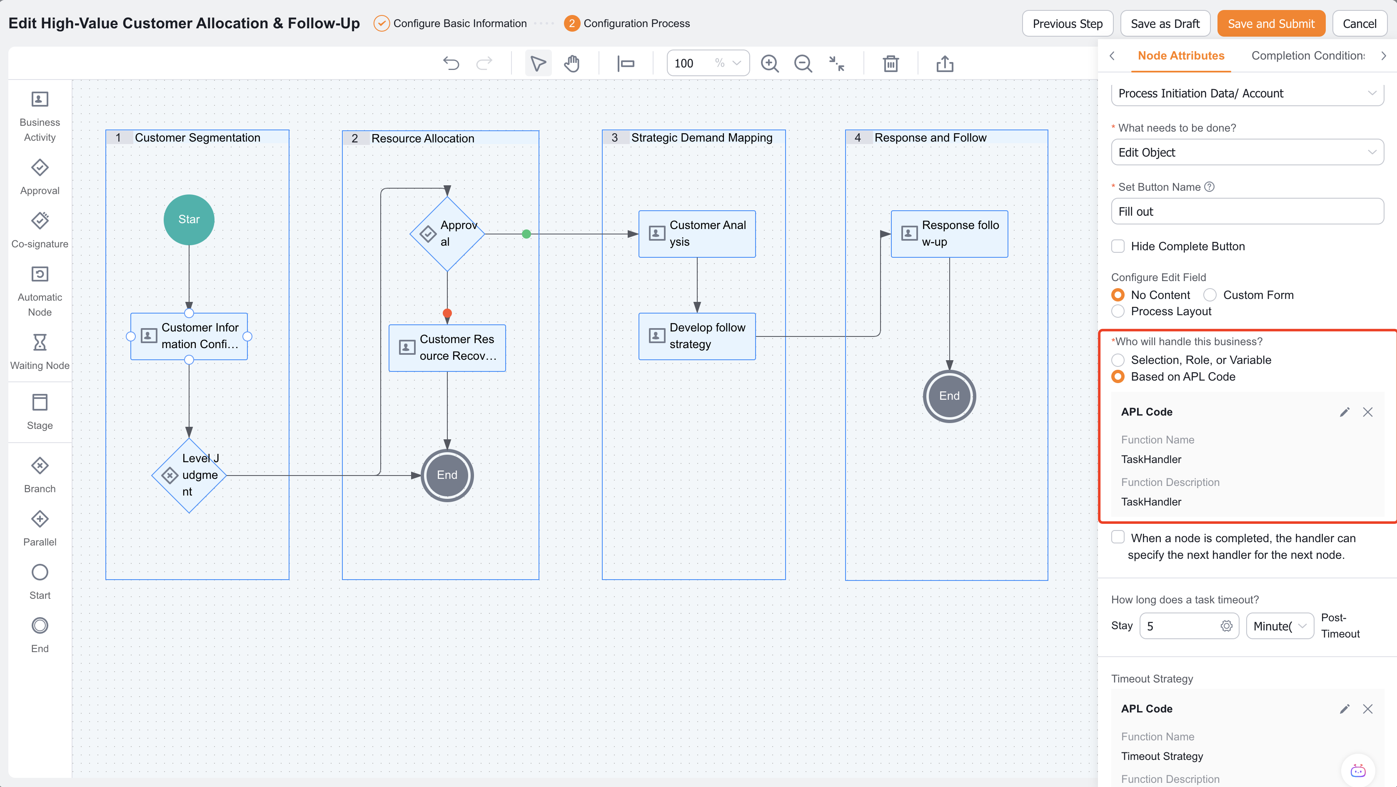
Task: Select the Star start node on canvas
Action: 189,219
